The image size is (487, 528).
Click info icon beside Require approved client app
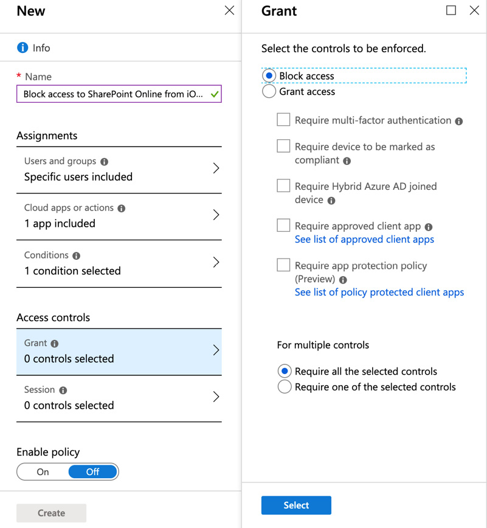point(429,227)
